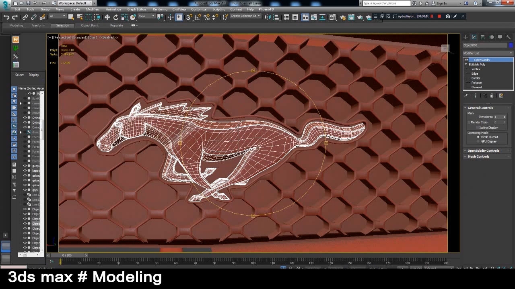The image size is (515, 289).
Task: Click Bind to Space Warp icon
Action: tap(42, 17)
